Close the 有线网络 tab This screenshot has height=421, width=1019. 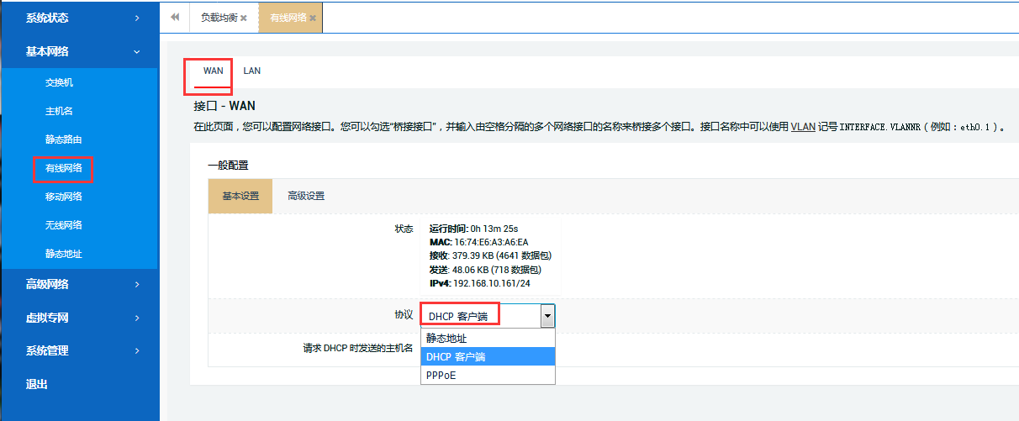pos(313,18)
